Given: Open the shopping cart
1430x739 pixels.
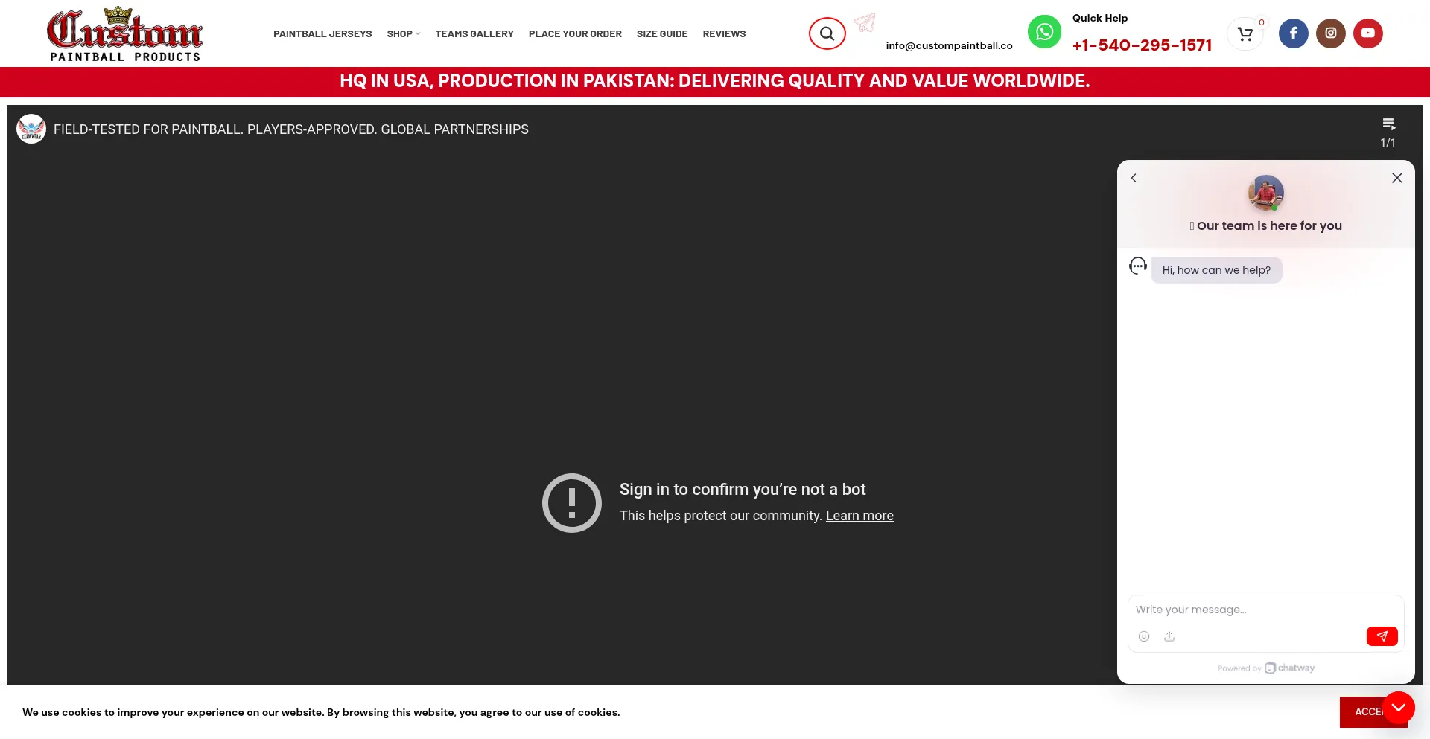Looking at the screenshot, I should pyautogui.click(x=1245, y=33).
